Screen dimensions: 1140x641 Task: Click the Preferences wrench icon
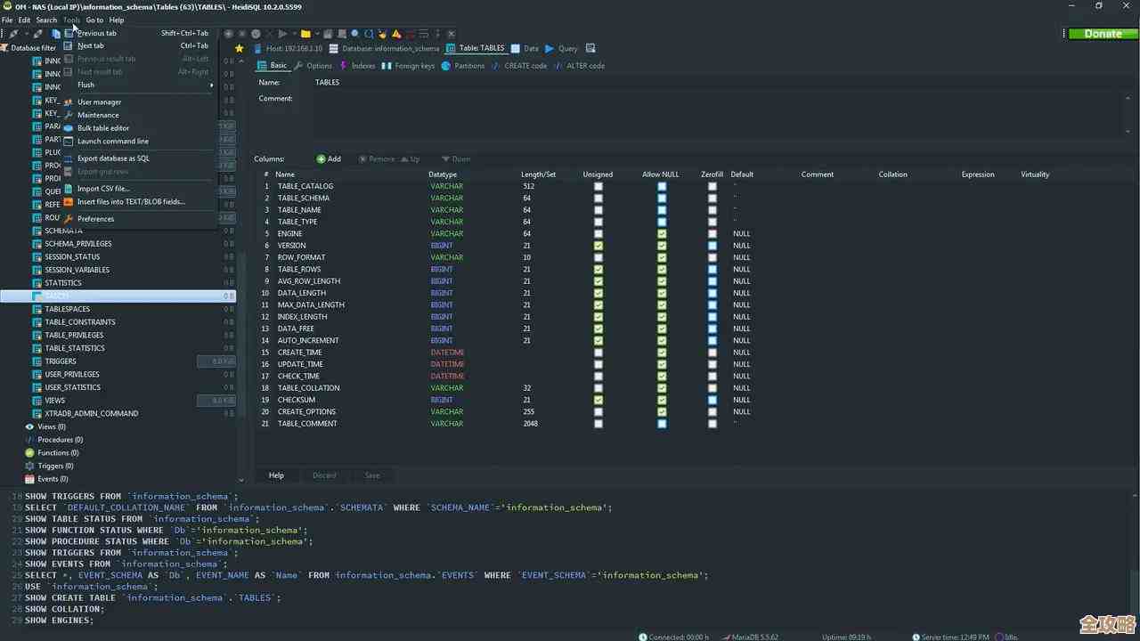click(69, 219)
